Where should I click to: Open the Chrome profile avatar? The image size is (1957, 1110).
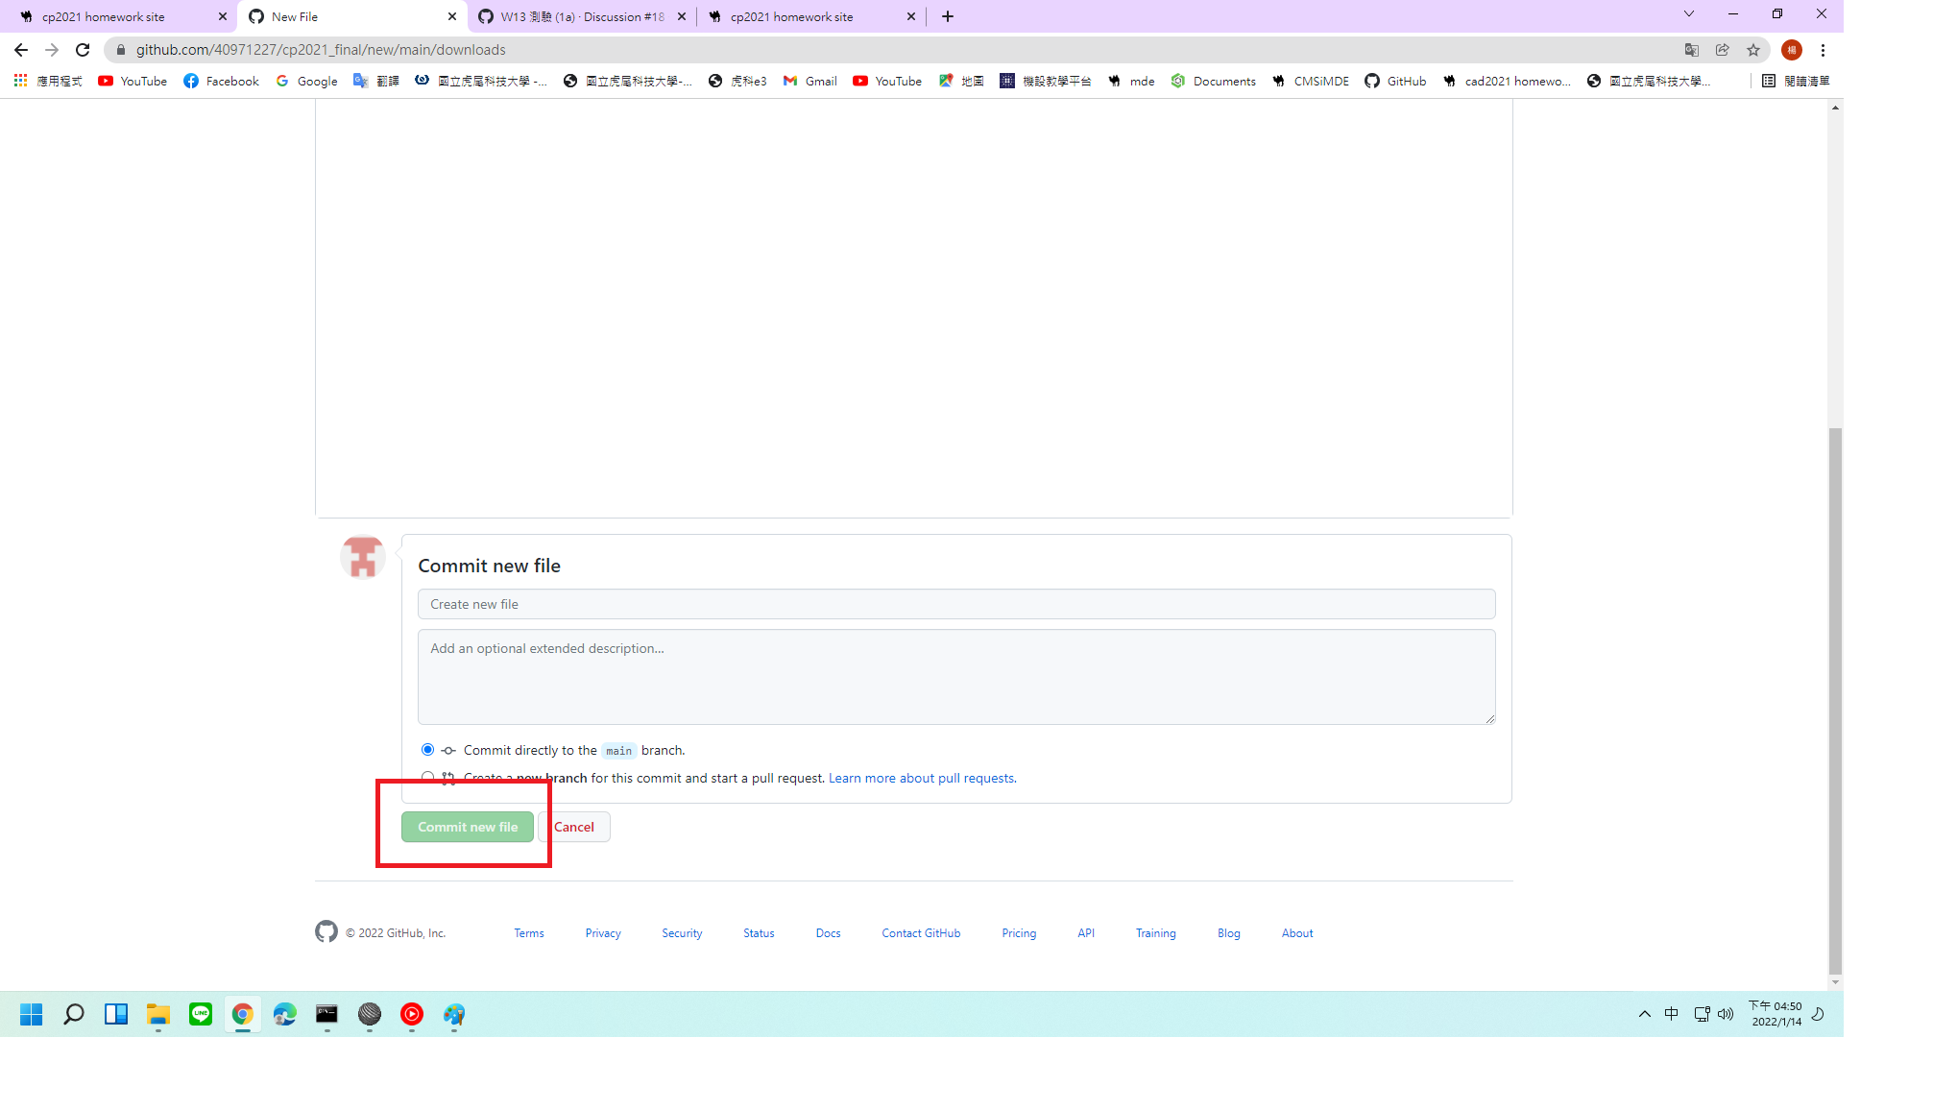click(1792, 50)
